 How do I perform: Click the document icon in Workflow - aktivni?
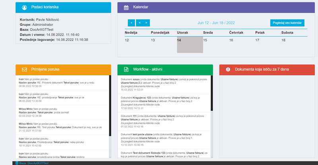(x=126, y=69)
